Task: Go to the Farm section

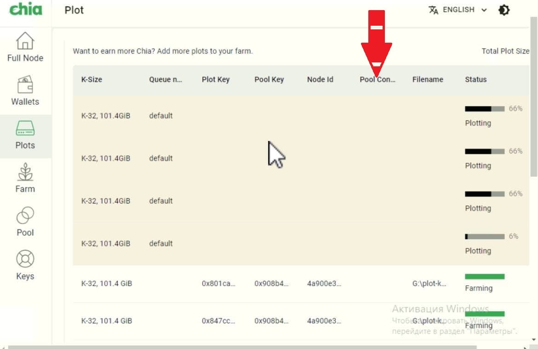Action: click(x=25, y=178)
